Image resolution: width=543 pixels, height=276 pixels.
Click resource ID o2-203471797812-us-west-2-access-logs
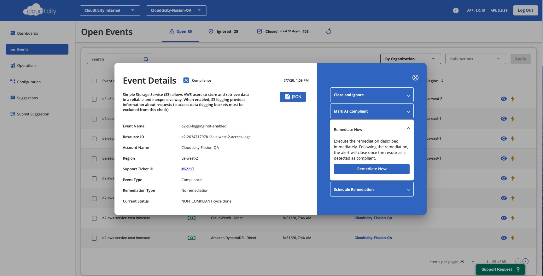[x=216, y=137]
